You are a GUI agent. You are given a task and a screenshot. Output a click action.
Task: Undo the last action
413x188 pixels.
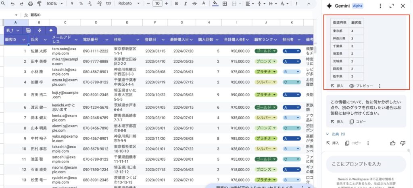tap(13, 4)
